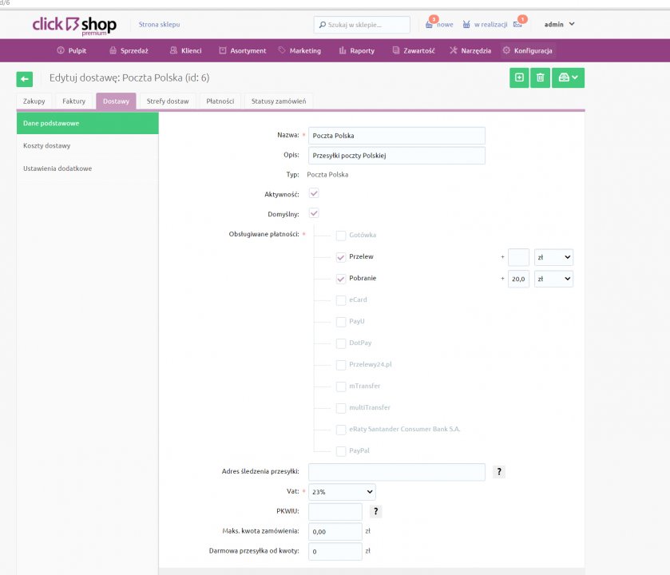The height and width of the screenshot is (575, 670).
Task: Click the Pobranie surcharge amount field 20,0
Action: coord(518,279)
